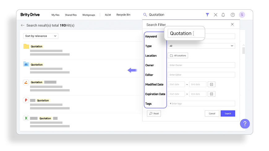
Task: Close the Search Filter panel
Action: [233, 24]
